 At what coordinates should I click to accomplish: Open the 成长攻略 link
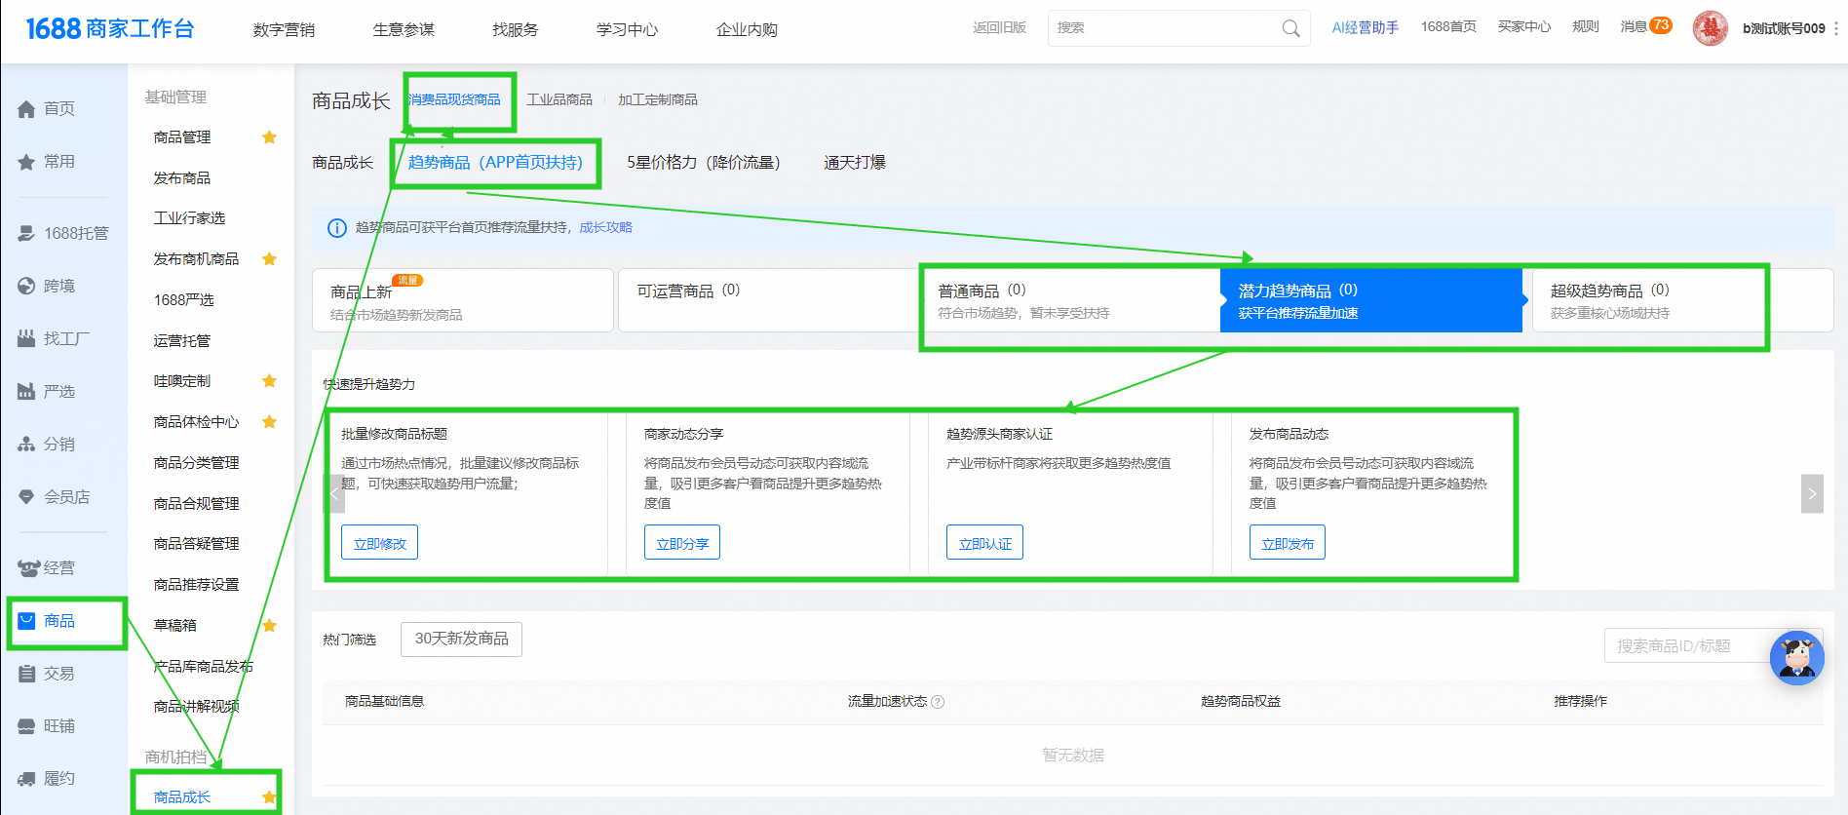(605, 227)
